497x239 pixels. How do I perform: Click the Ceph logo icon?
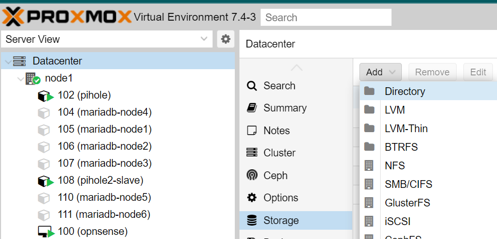pos(252,175)
